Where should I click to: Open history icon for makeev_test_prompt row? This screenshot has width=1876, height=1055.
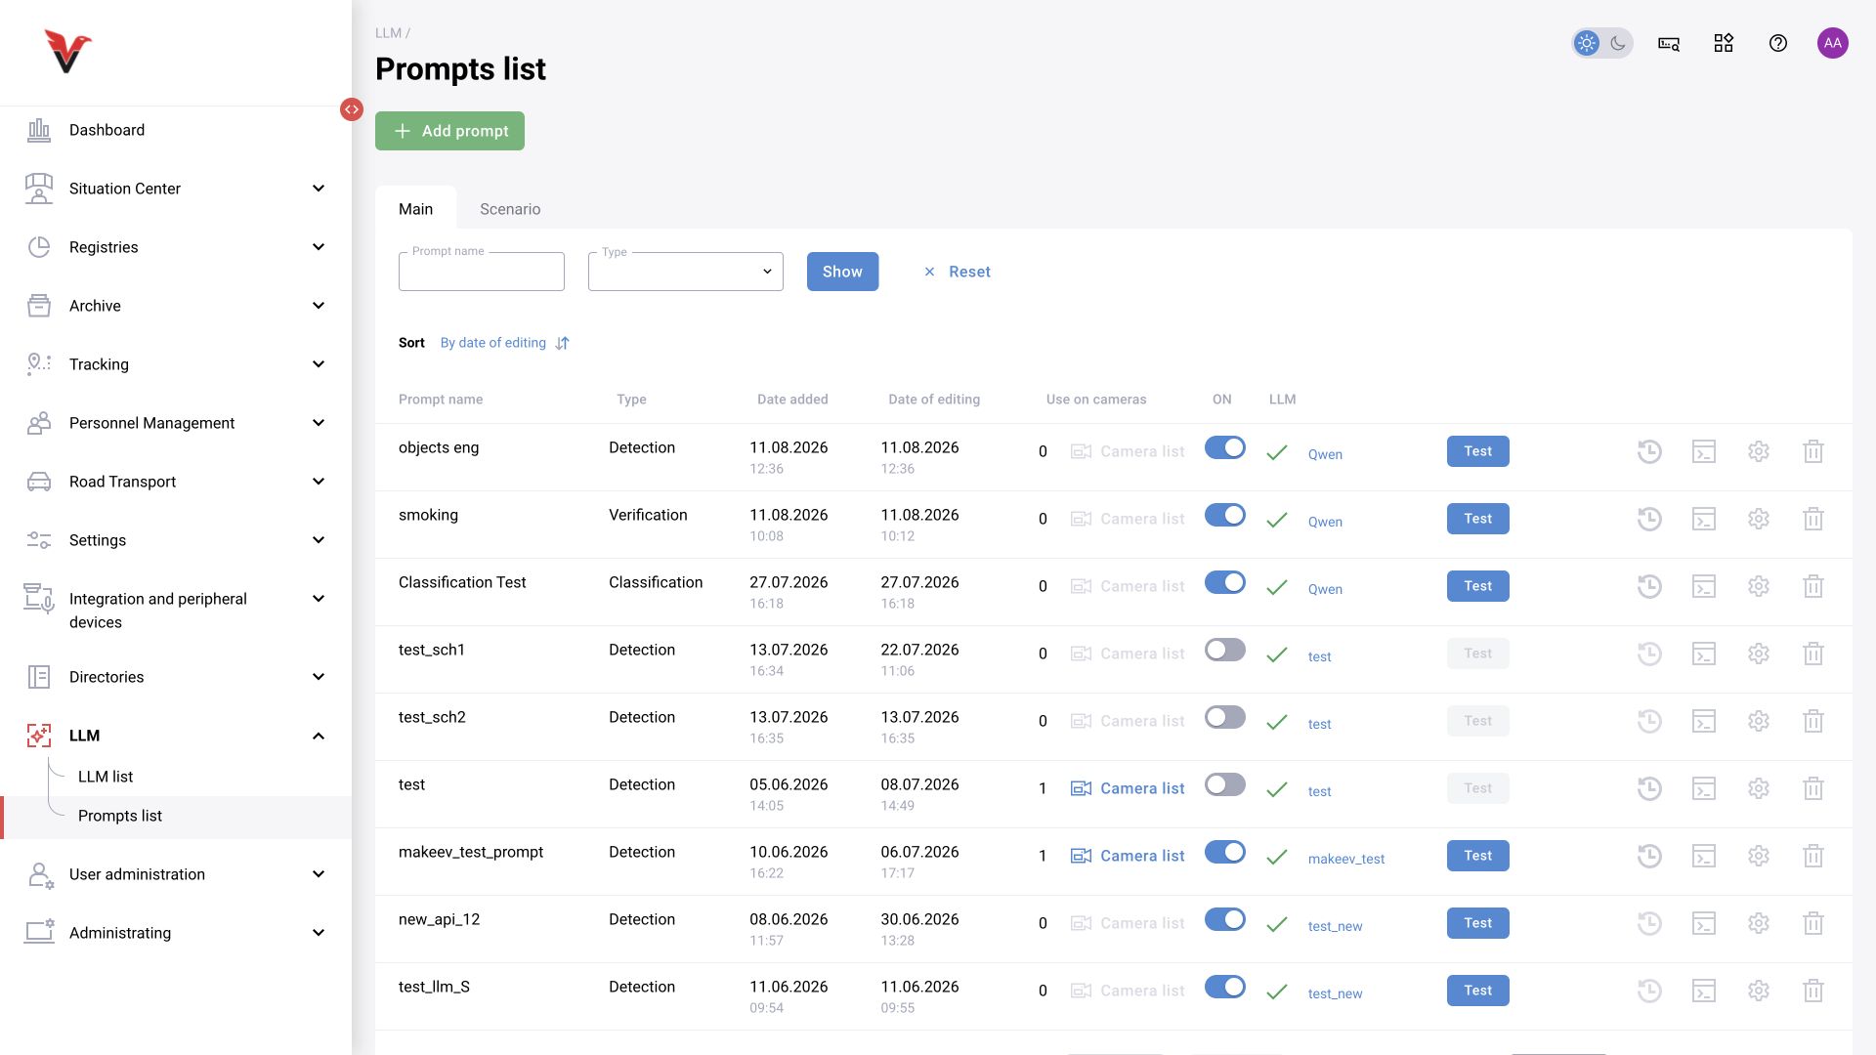1649,856
